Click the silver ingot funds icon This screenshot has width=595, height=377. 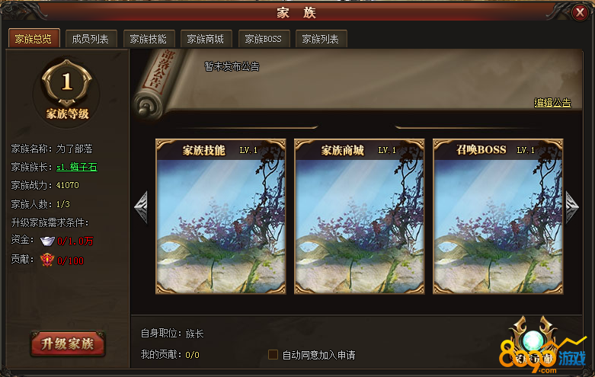click(47, 241)
